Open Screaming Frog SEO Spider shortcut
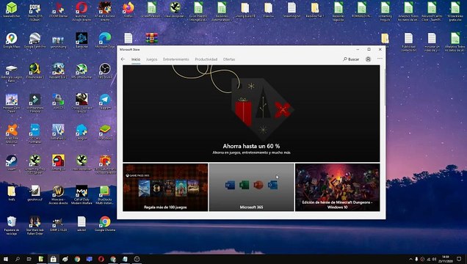 click(x=35, y=165)
